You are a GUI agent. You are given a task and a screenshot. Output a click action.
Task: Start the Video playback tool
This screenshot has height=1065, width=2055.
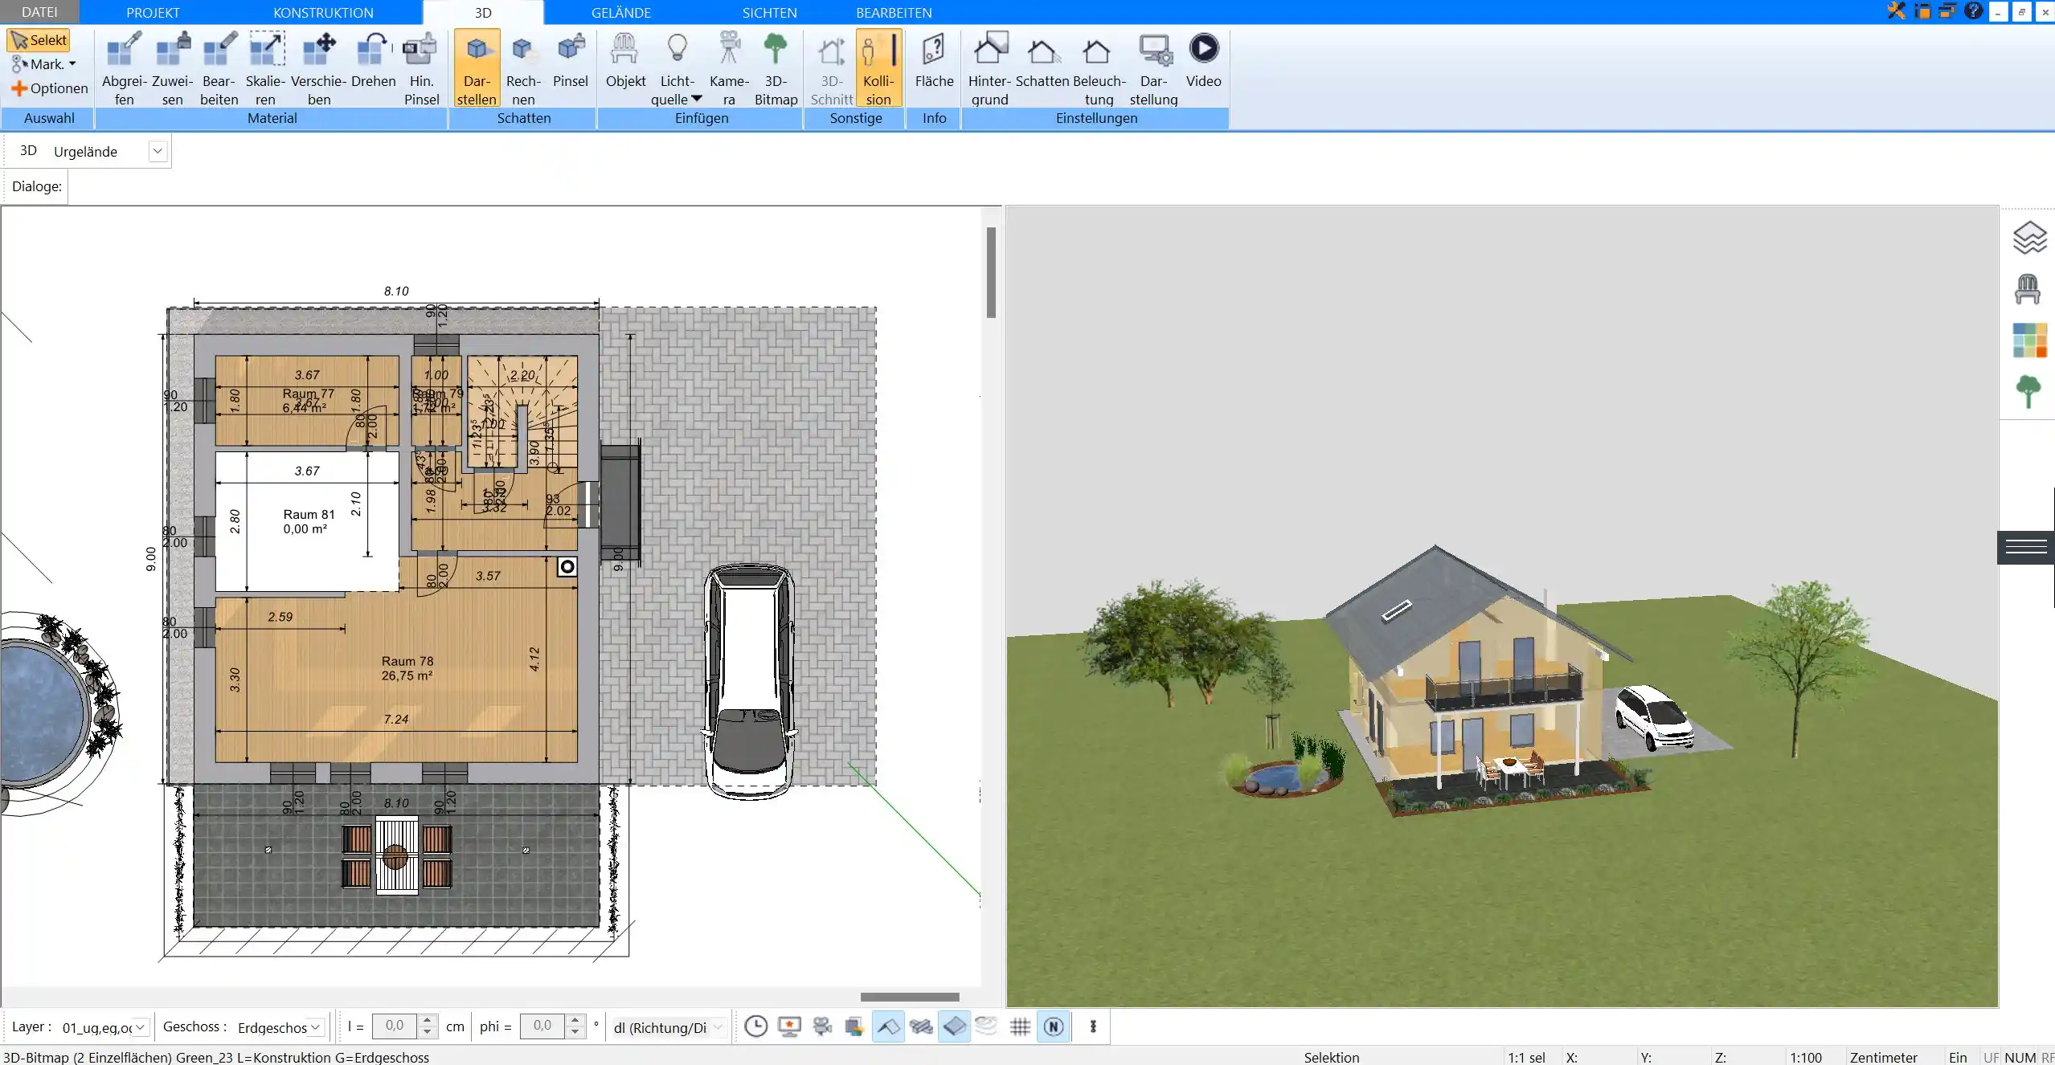(x=1203, y=60)
